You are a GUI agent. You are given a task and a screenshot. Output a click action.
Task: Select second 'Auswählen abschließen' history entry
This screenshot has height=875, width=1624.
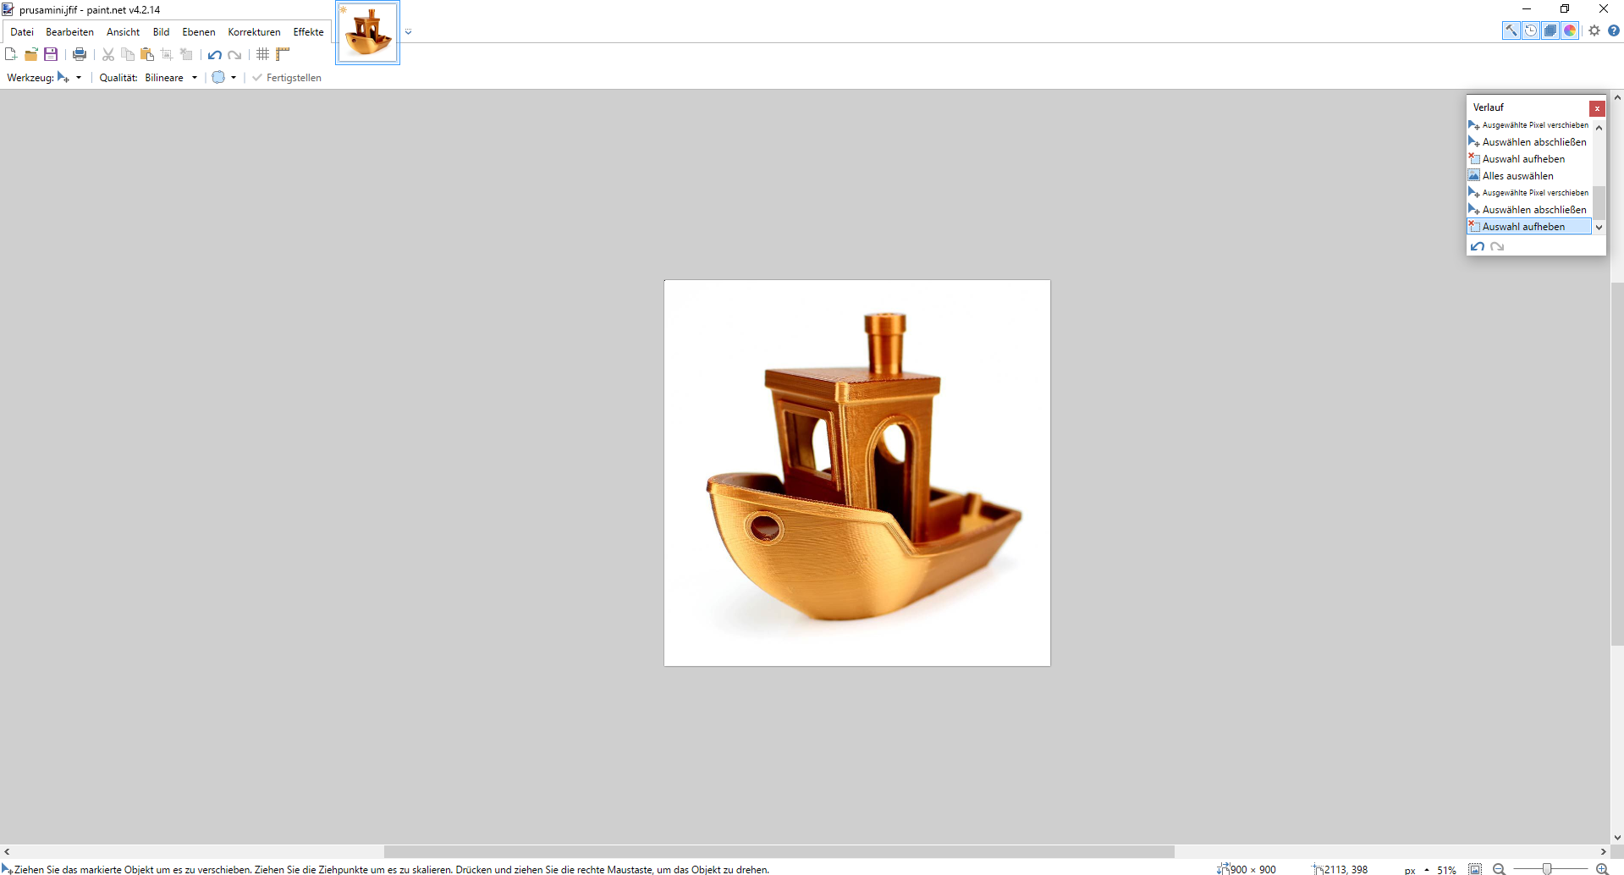coord(1529,210)
